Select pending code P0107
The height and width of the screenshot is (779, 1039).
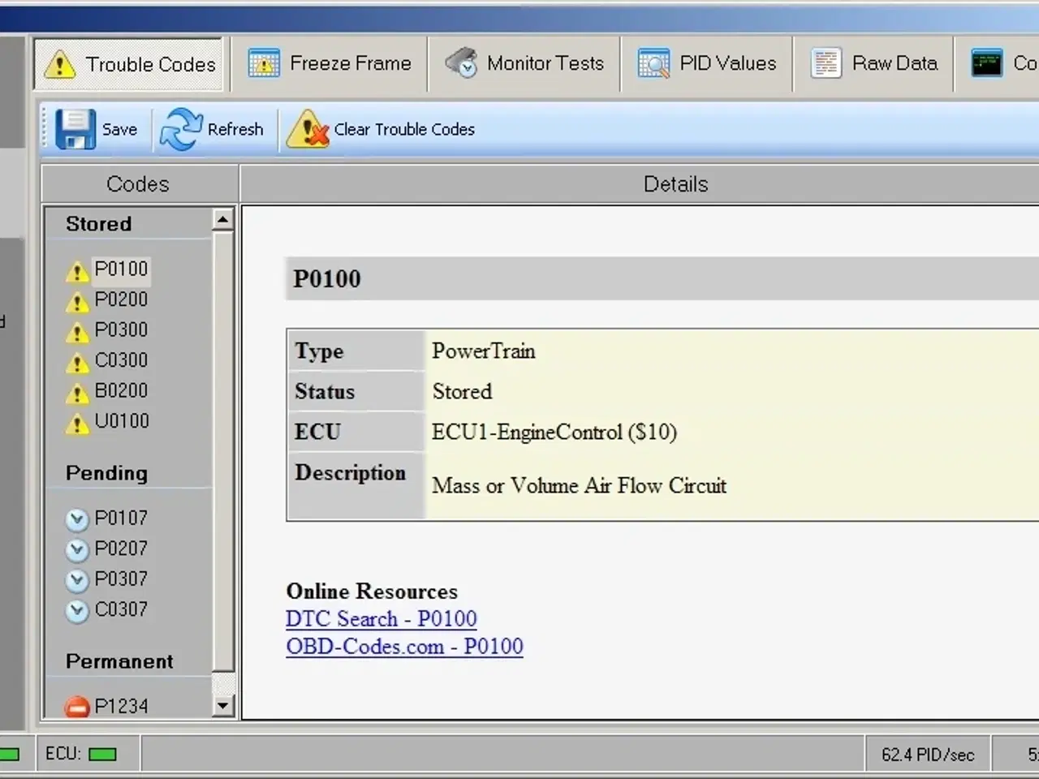coord(121,518)
